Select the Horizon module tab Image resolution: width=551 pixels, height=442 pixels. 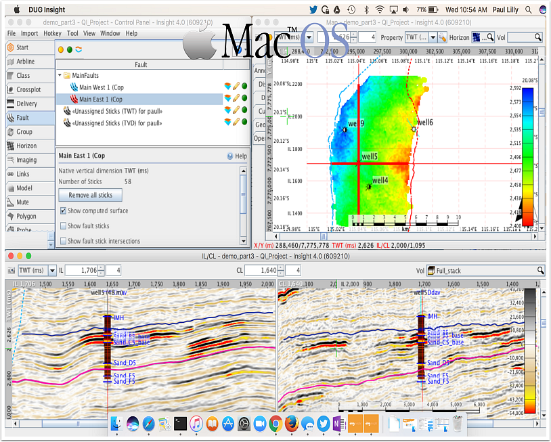[30, 146]
